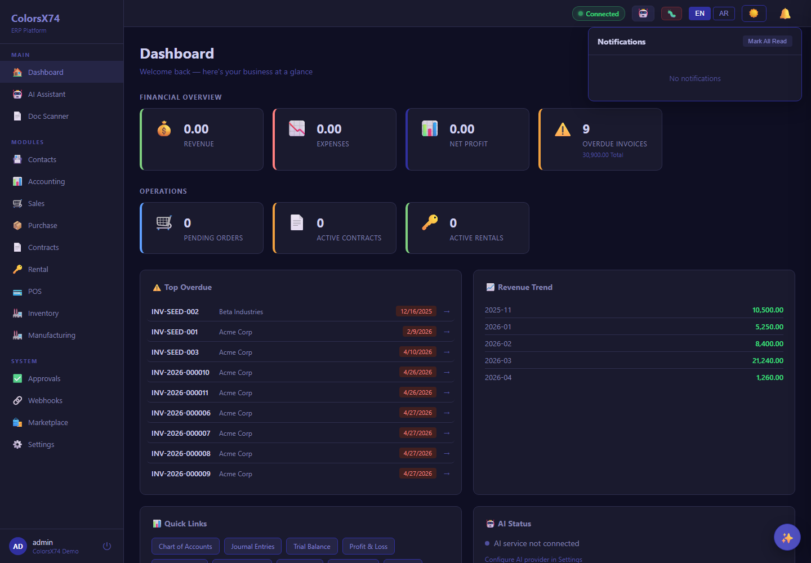Image resolution: width=811 pixels, height=563 pixels.
Task: Open the Dashboard house icon in sidebar
Action: (17, 72)
